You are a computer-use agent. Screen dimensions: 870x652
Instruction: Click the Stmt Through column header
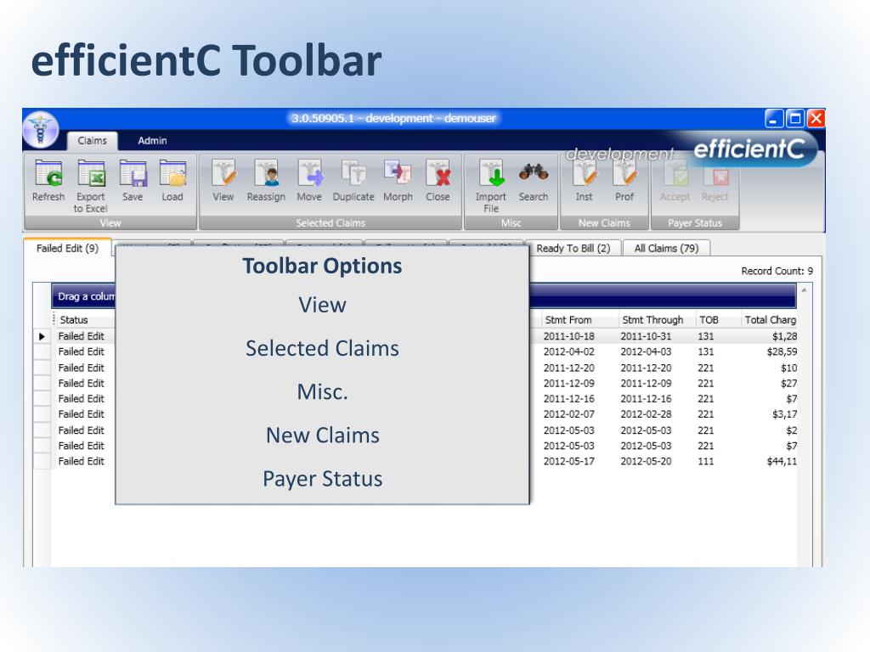point(652,320)
